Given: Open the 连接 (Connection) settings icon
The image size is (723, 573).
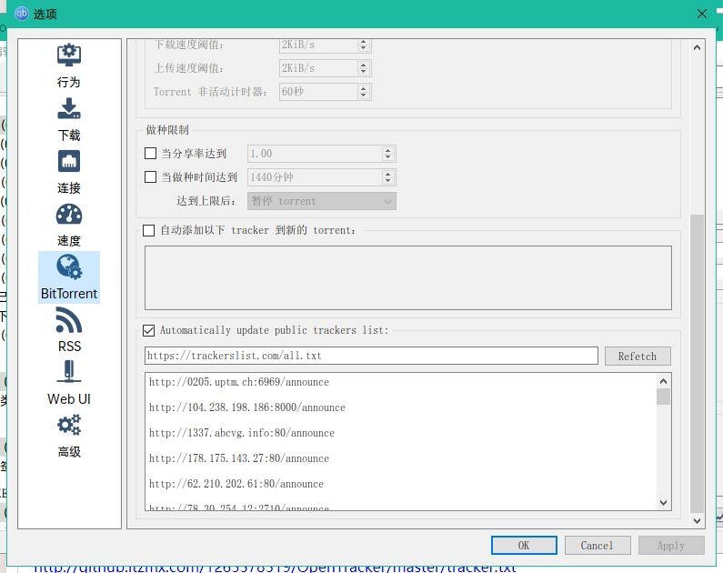Looking at the screenshot, I should tap(69, 162).
